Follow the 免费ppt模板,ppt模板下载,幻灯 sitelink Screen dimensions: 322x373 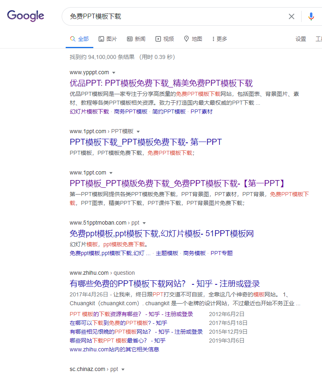tap(110, 253)
